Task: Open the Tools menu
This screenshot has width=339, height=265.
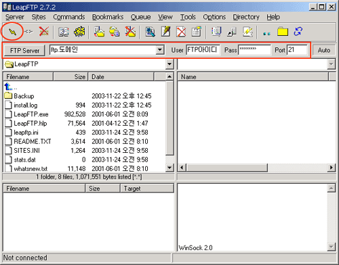Action: (x=188, y=17)
